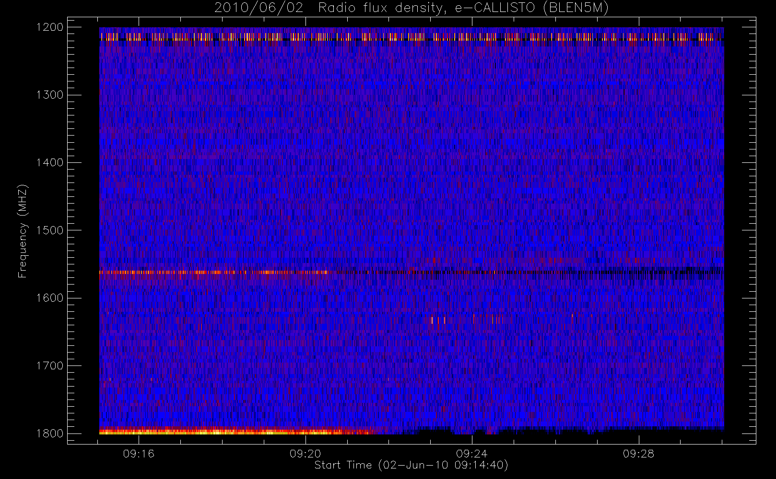Click the 09:20 time axis label
Viewport: 776px width, 479px height.
tap(306, 454)
